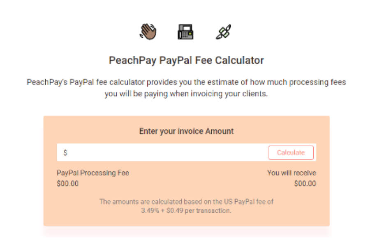Click the PeachPay PayPal Fee Calculator heading

pyautogui.click(x=186, y=60)
